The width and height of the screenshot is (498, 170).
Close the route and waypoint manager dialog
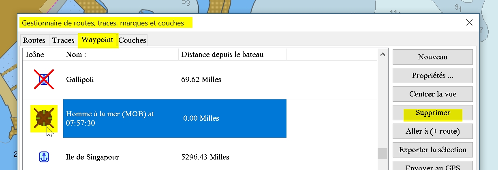(469, 23)
